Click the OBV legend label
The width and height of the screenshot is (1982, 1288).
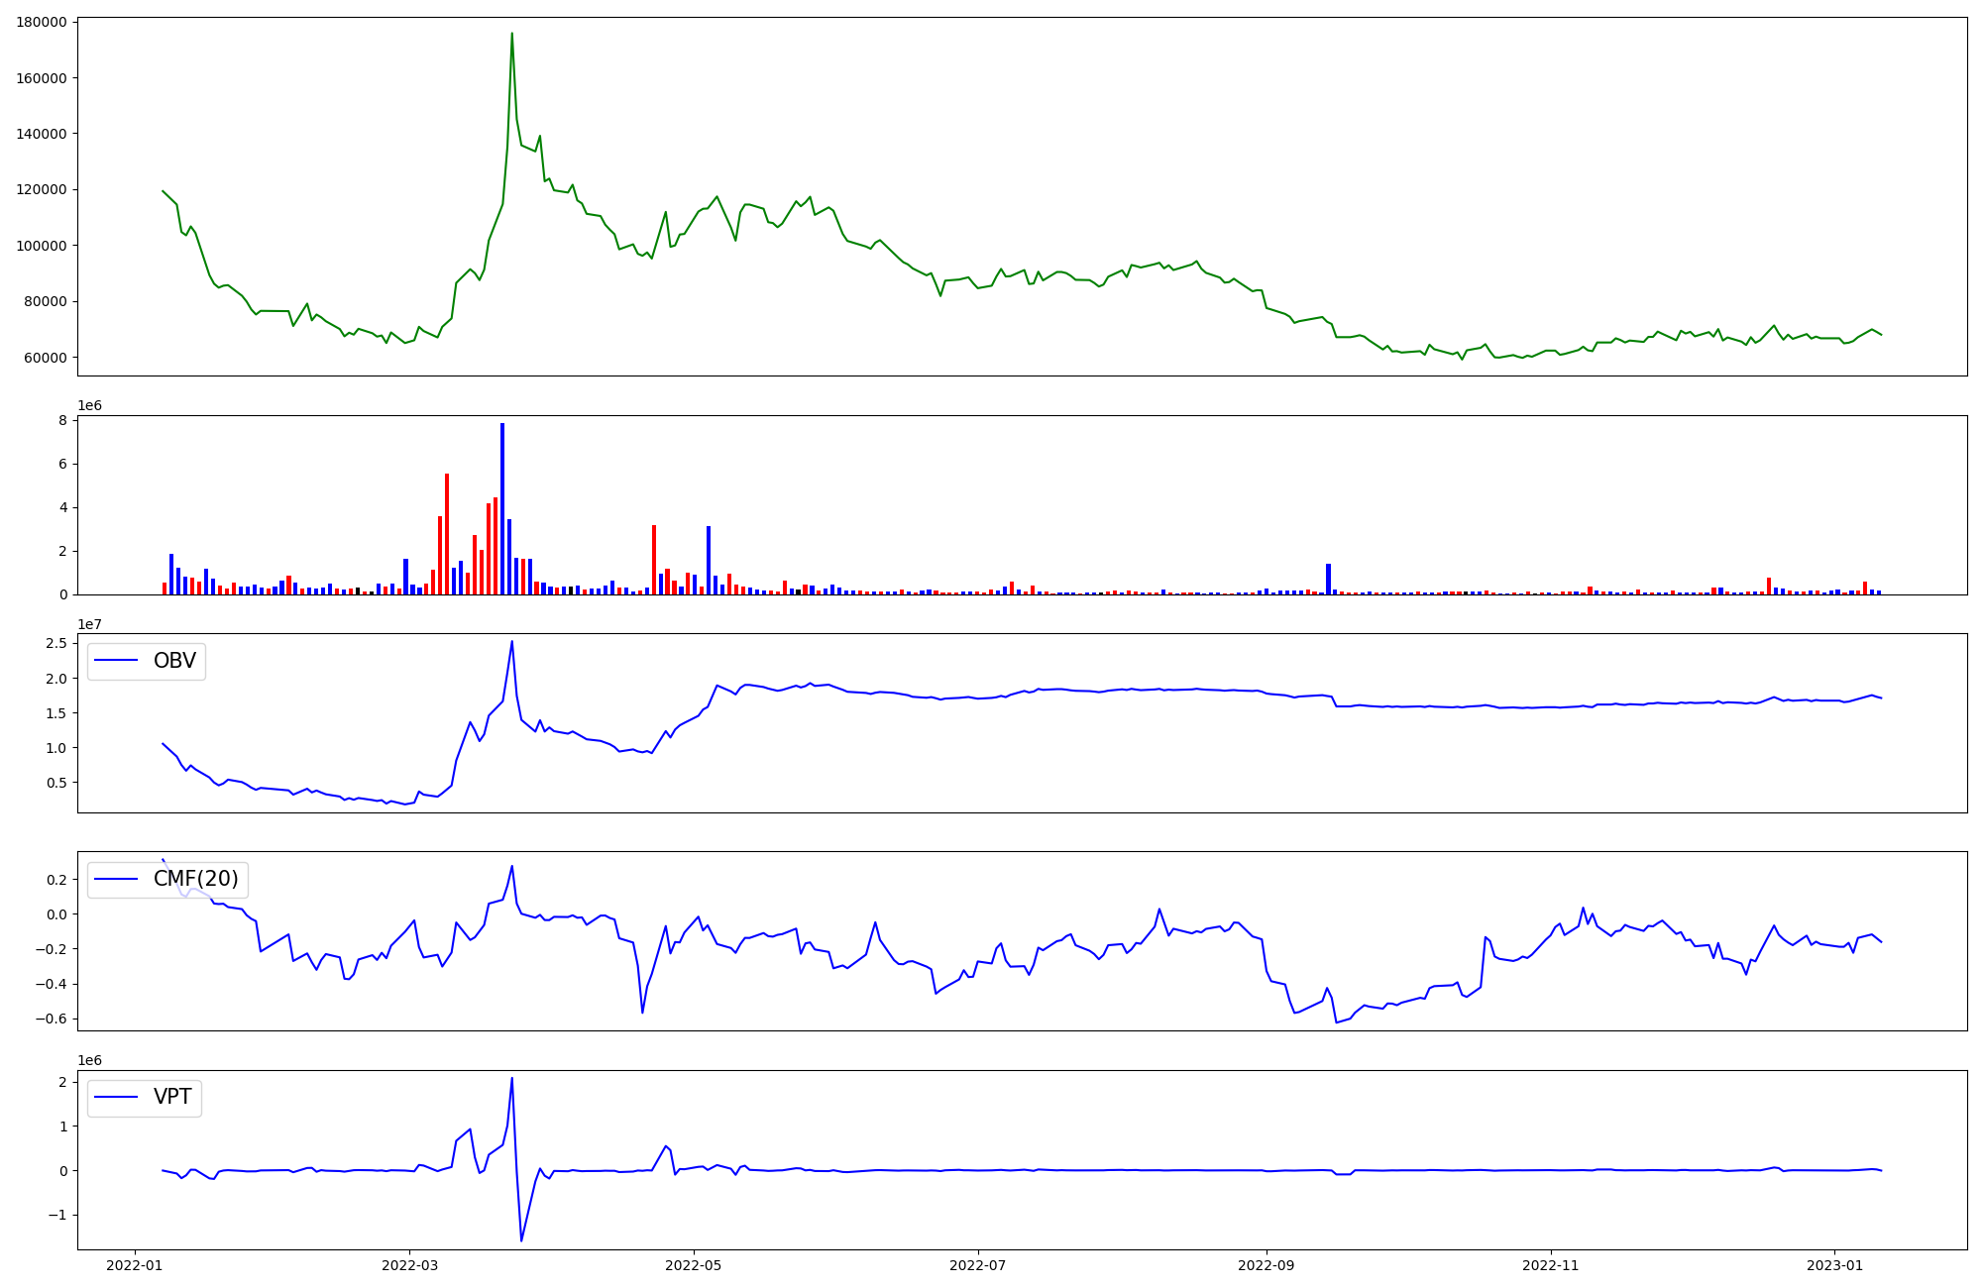174,661
